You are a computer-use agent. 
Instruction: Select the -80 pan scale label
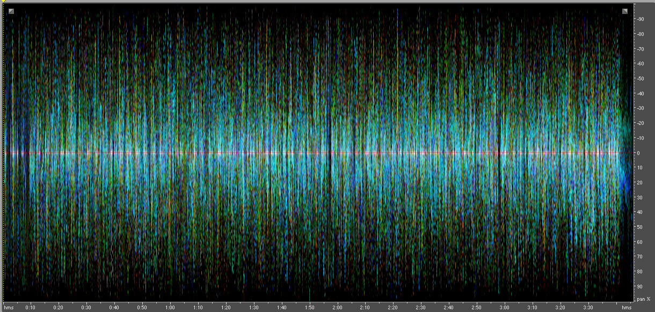coord(641,34)
